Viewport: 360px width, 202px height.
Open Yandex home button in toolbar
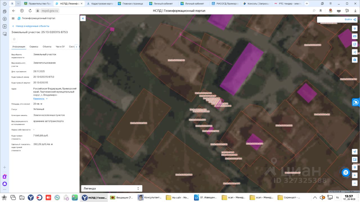[x=22, y=11]
